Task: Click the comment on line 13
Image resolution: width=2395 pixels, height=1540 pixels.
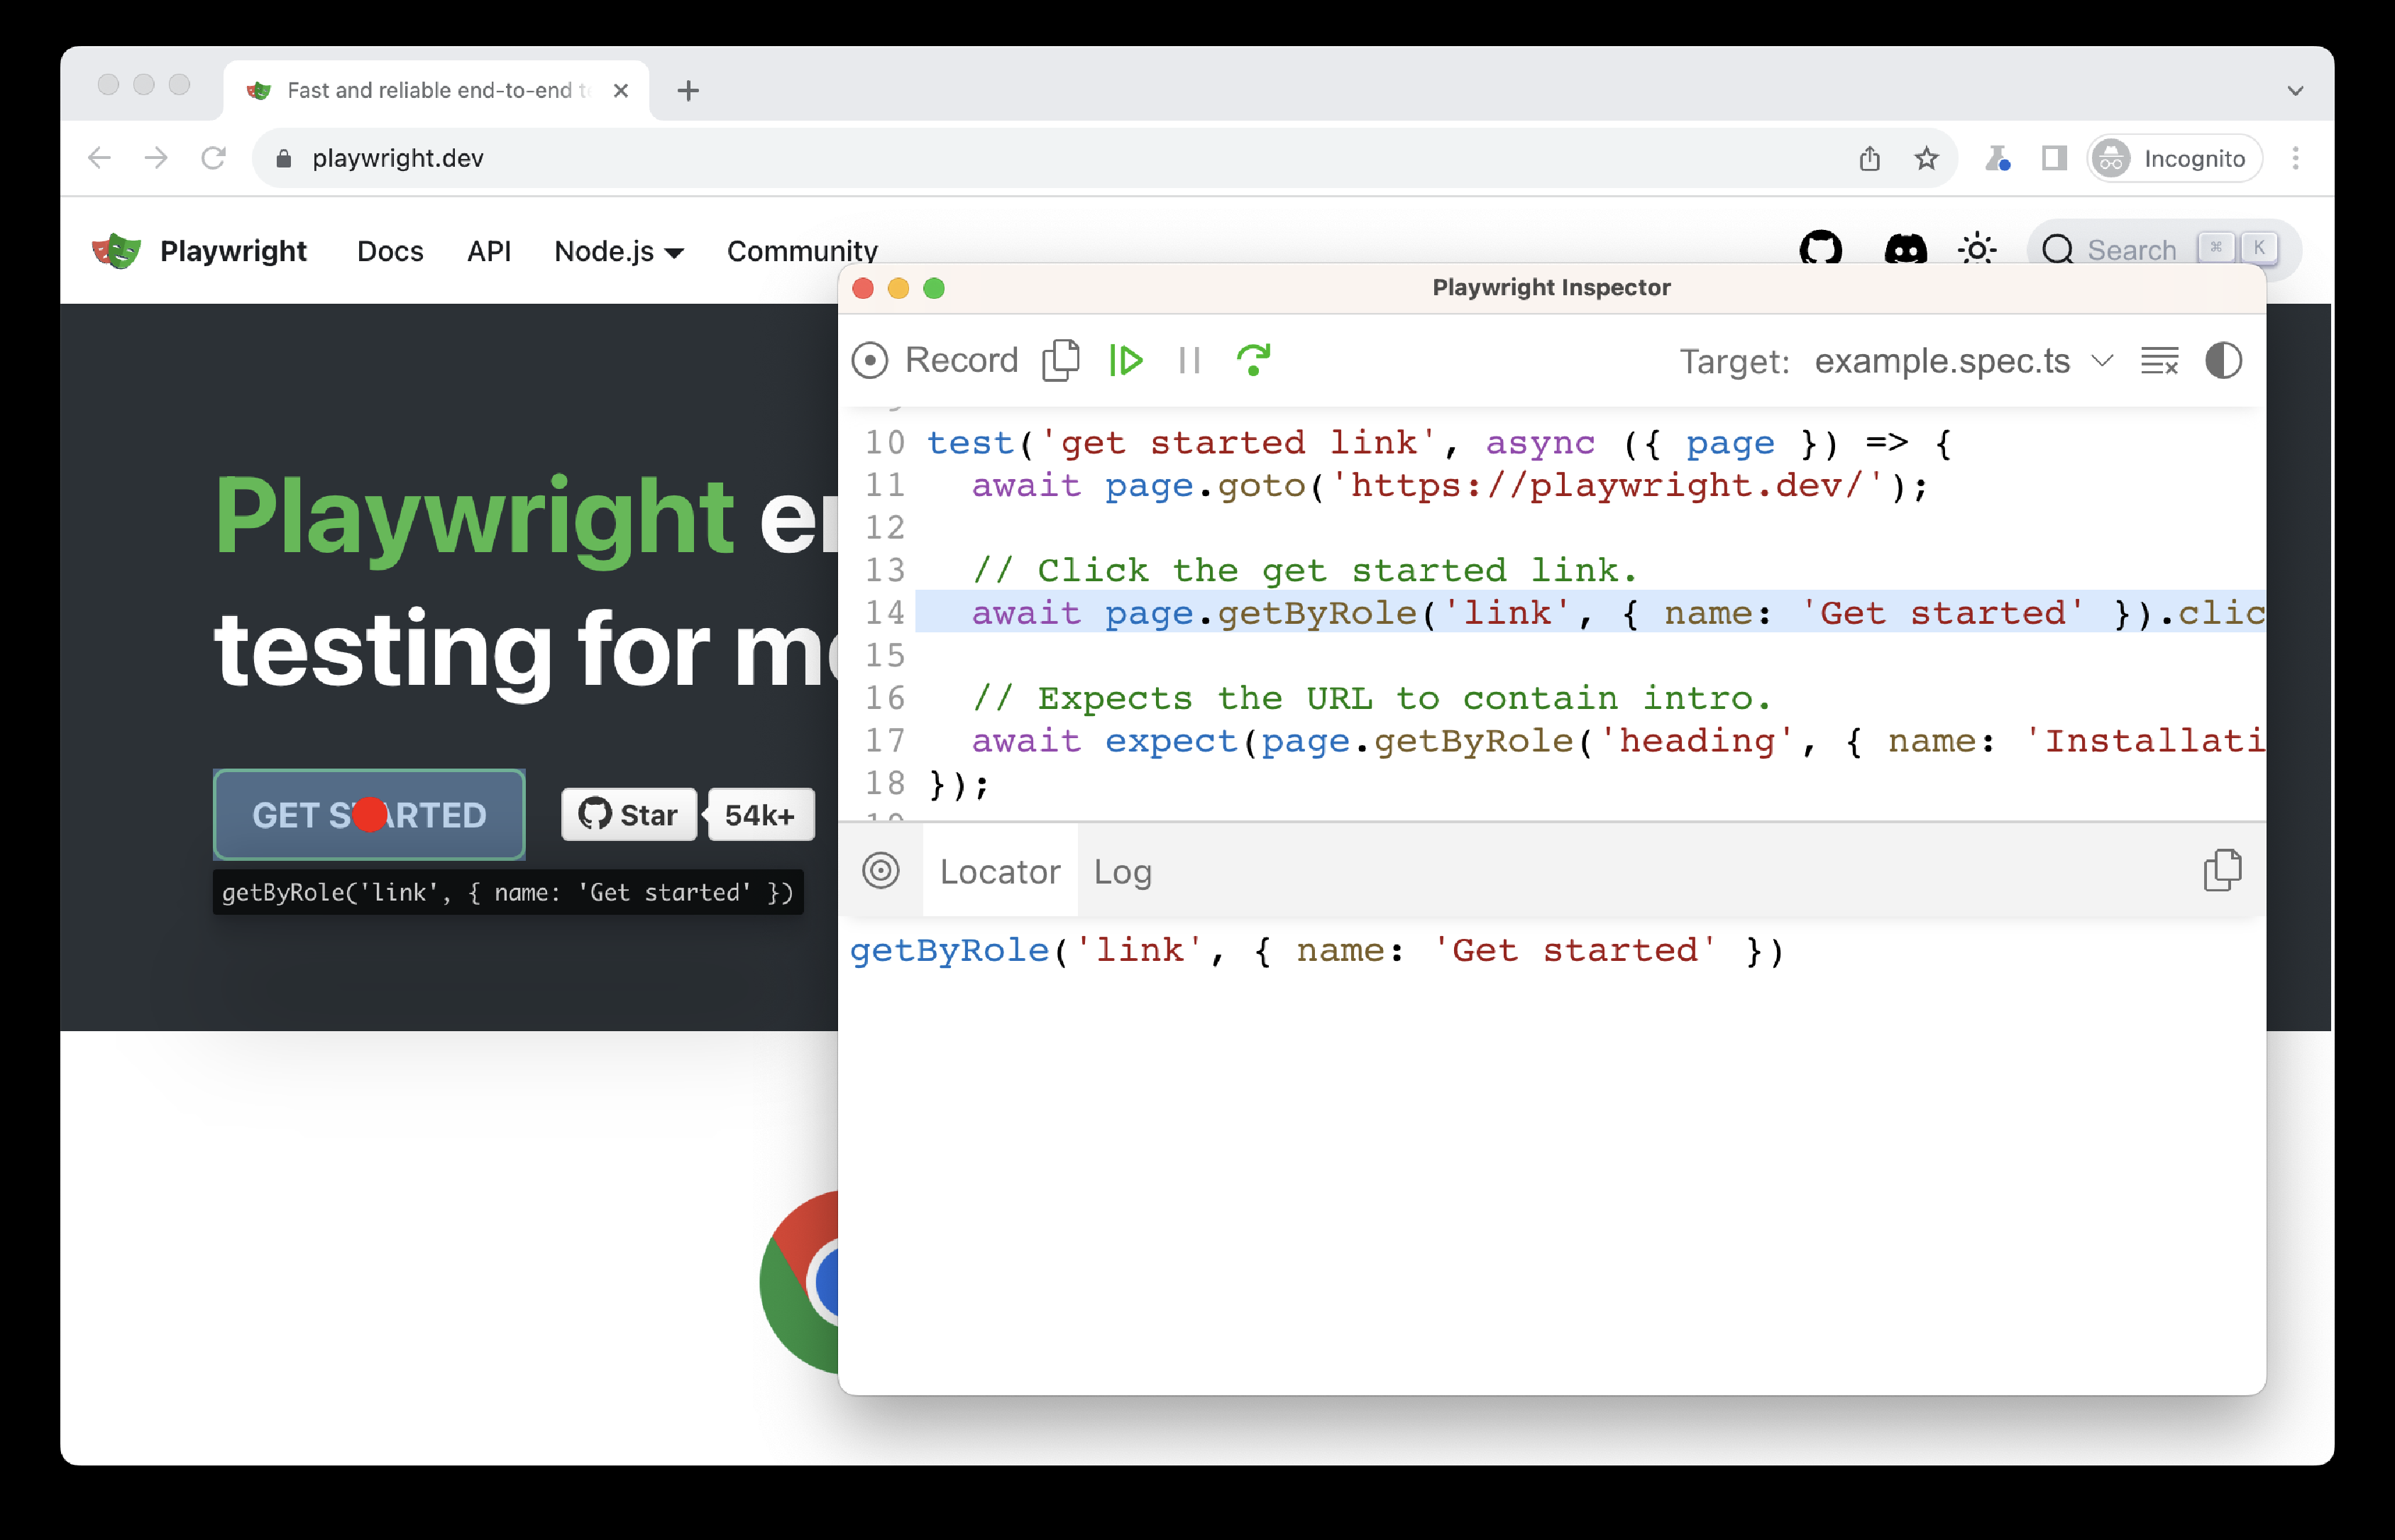Action: click(x=1304, y=570)
